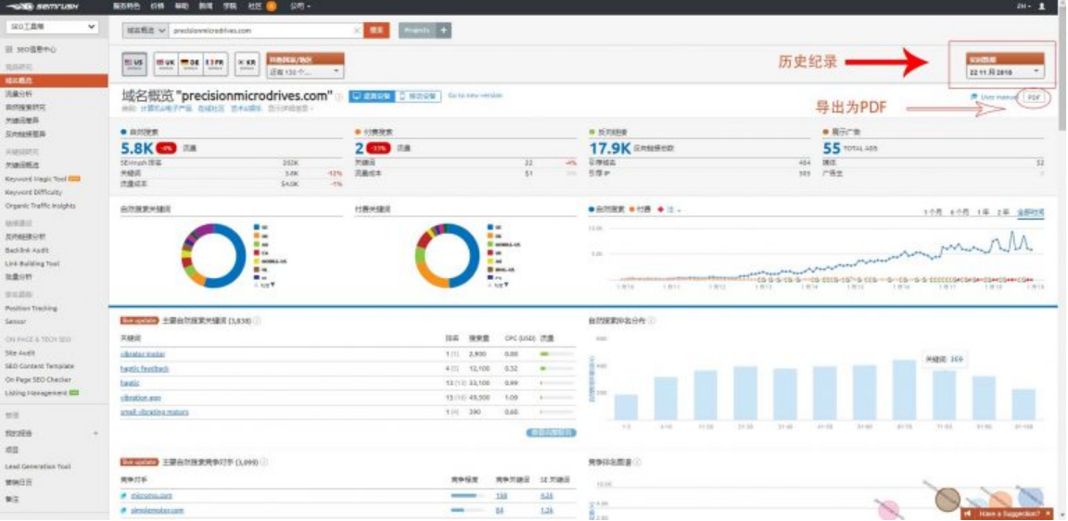Screen dimensions: 1068x521
Task: Click the Projects button
Action: coord(417,31)
